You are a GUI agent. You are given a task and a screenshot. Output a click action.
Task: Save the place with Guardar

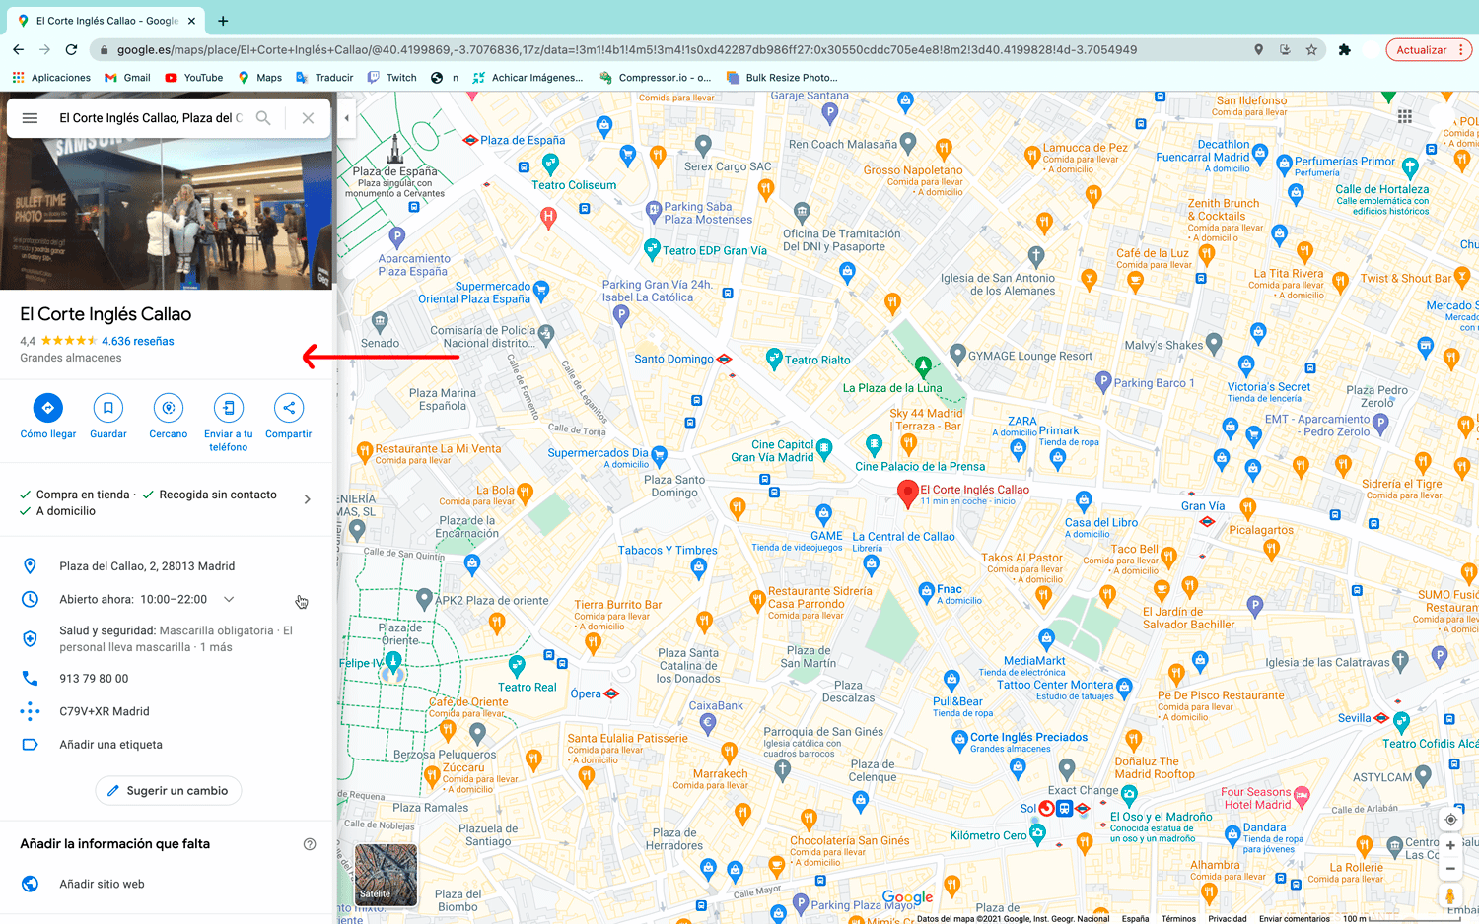point(108,408)
